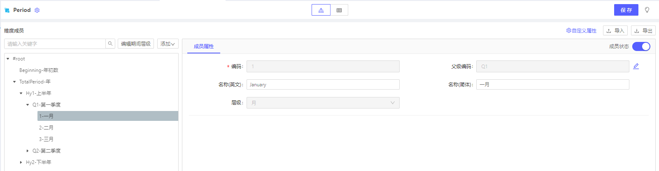Screen dimensions: 659x171
Task: Select the 成员属性 tab
Action: click(x=204, y=46)
